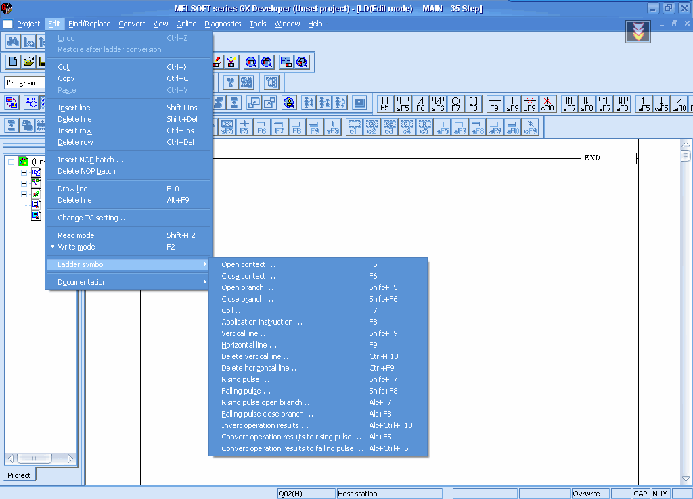Select the F5 open contact toolbar icon

[x=385, y=103]
